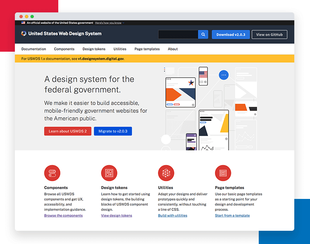Click the macOS green fullscreen window button
The height and width of the screenshot is (244, 310).
pyautogui.click(x=32, y=17)
